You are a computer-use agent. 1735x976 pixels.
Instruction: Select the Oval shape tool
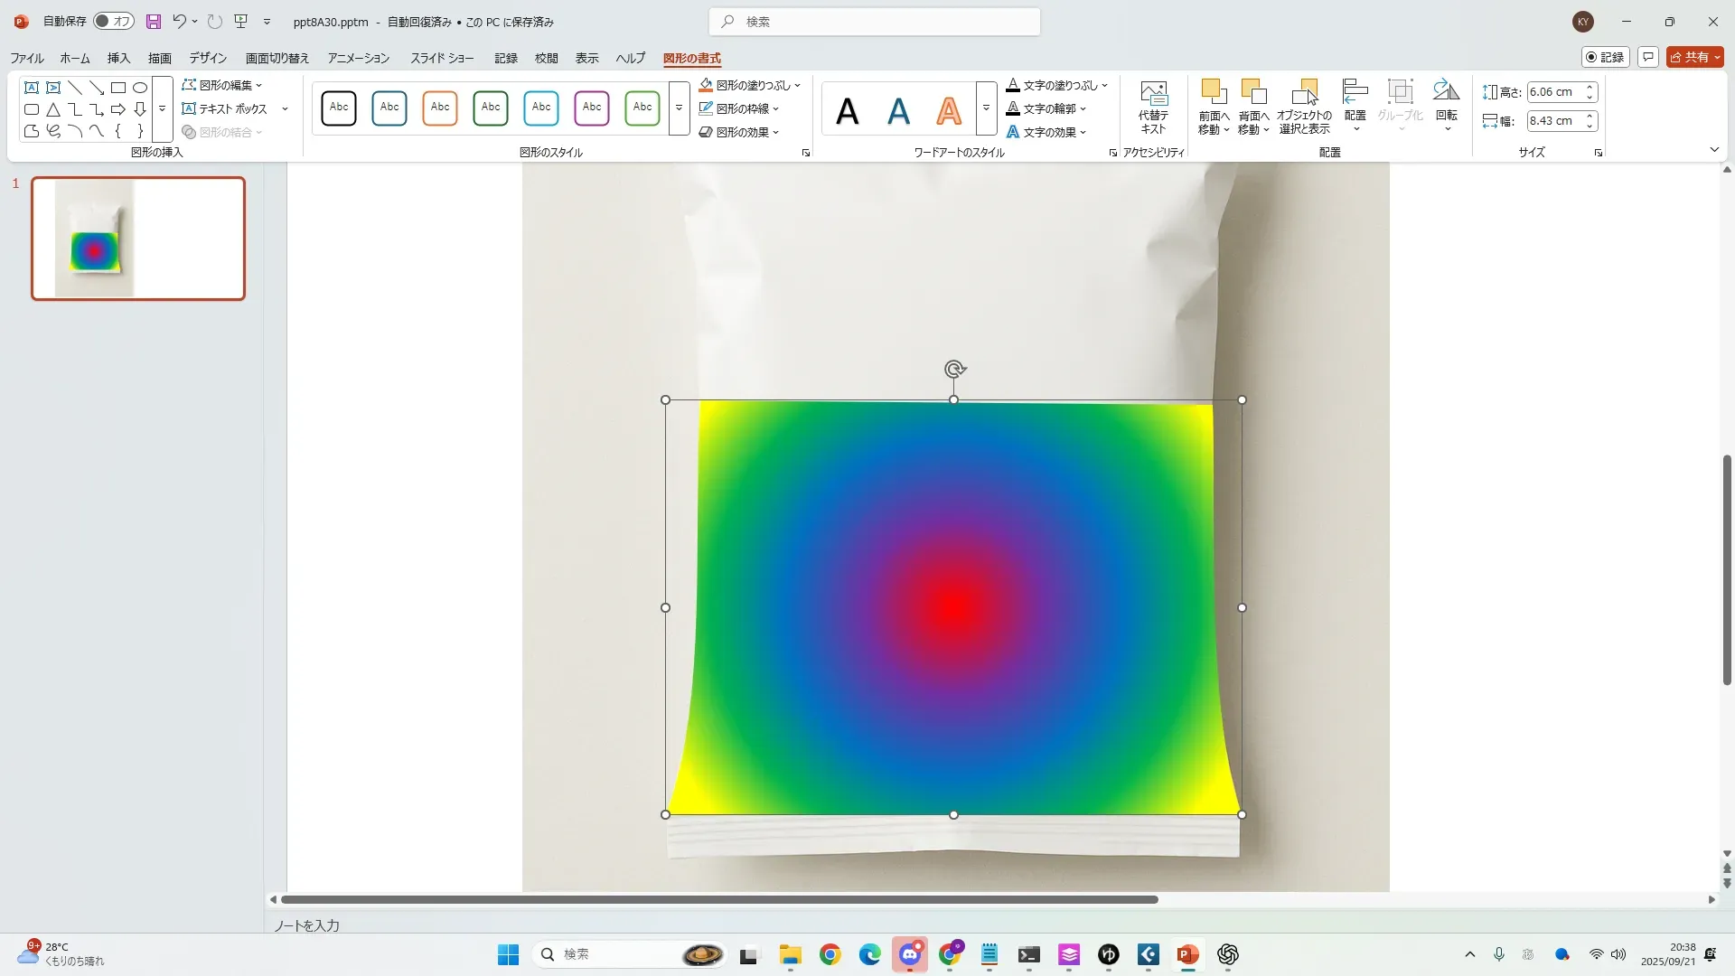pos(140,88)
